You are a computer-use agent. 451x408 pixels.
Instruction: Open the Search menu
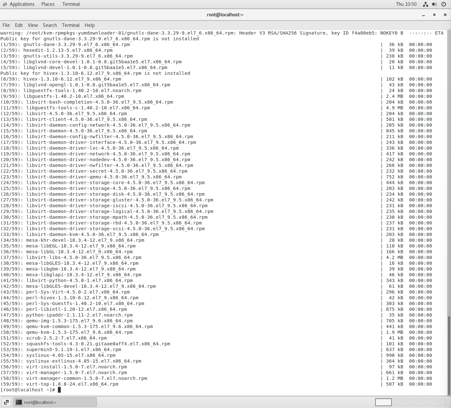tap(50, 25)
